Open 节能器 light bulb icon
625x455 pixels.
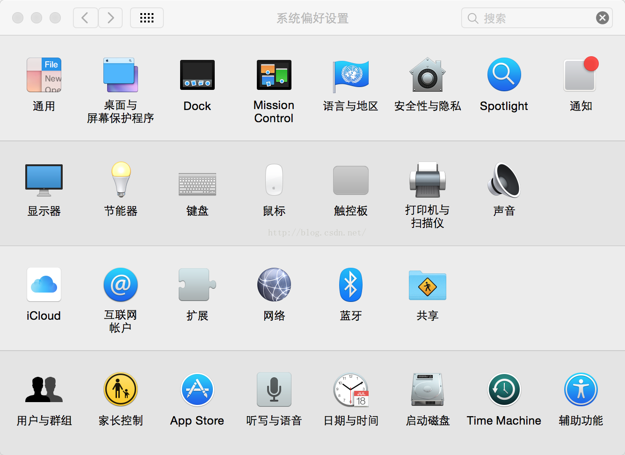[x=121, y=180]
